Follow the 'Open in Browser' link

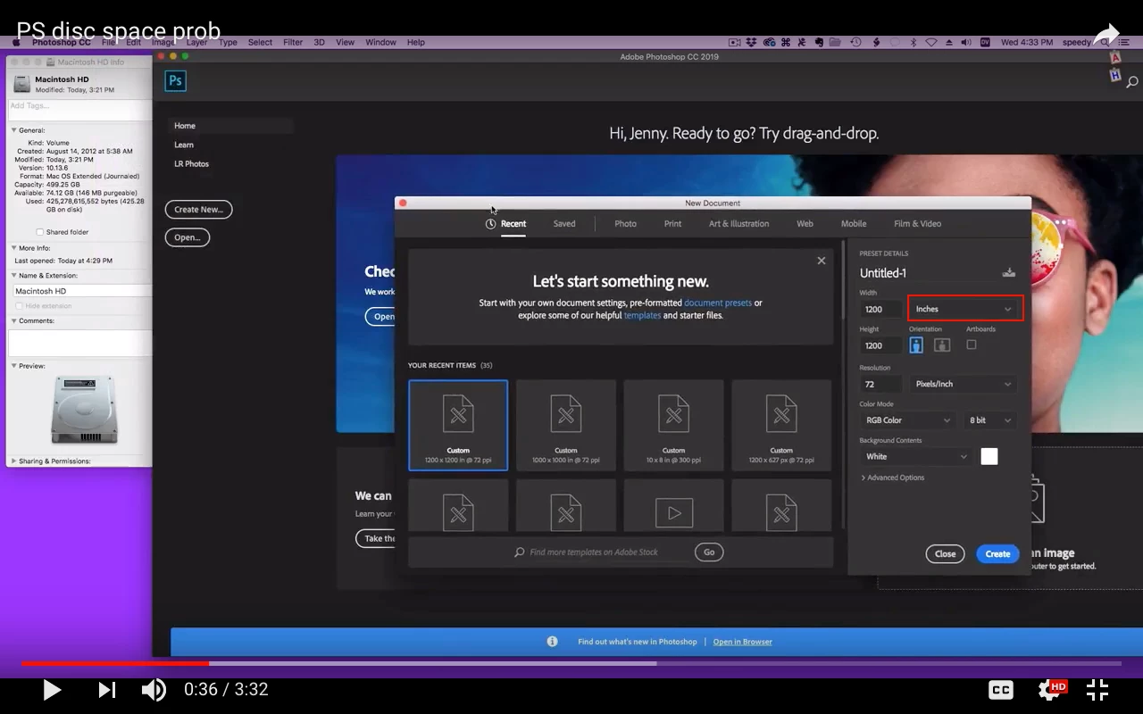point(742,642)
